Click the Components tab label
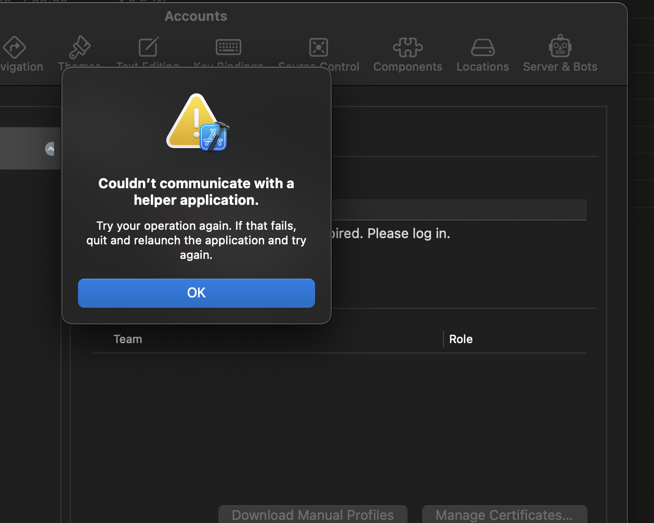The width and height of the screenshot is (654, 523). (x=408, y=67)
